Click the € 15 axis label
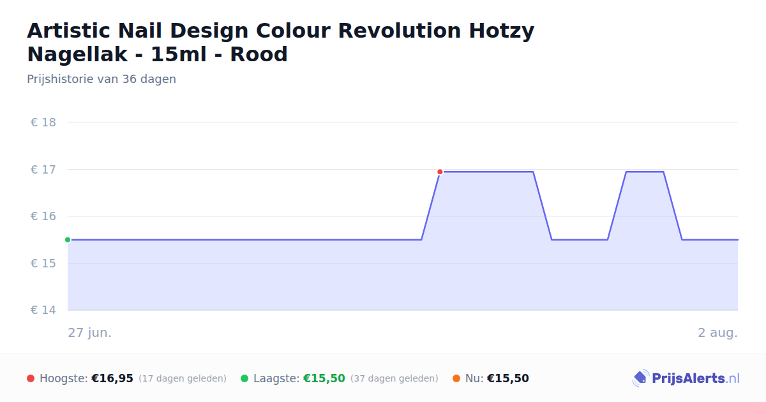Image resolution: width=766 pixels, height=402 pixels. point(43,264)
